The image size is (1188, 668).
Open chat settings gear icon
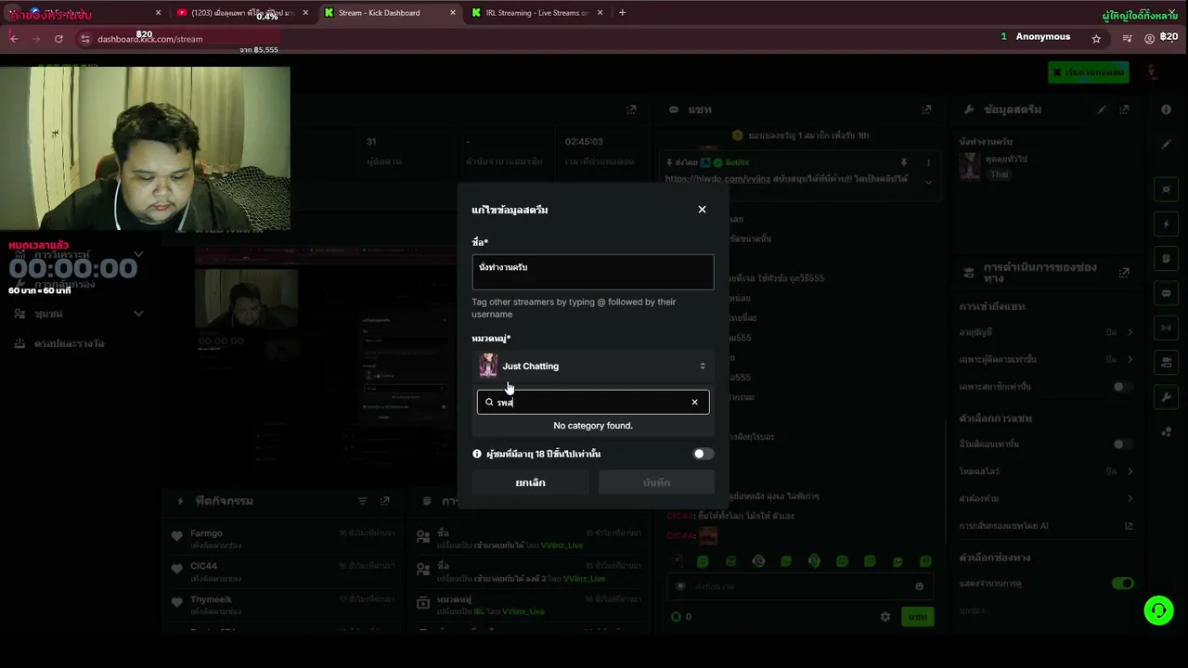[x=885, y=616]
